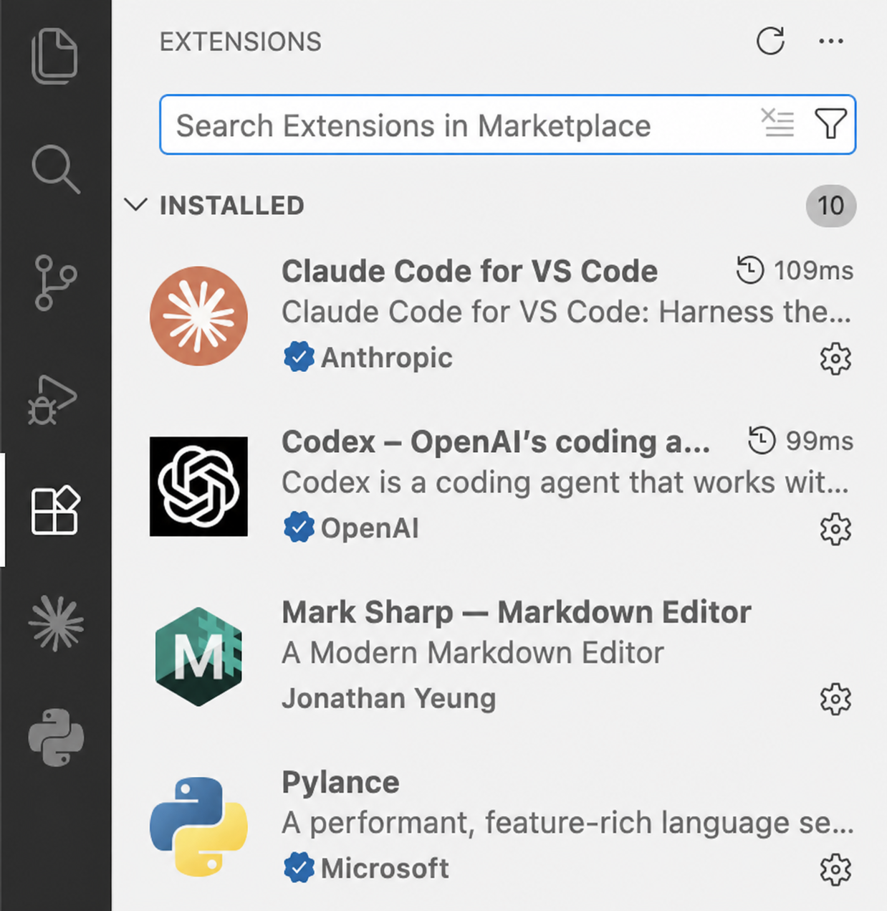Image resolution: width=887 pixels, height=911 pixels.
Task: Click the Claude Code extension logo
Action: point(198,315)
